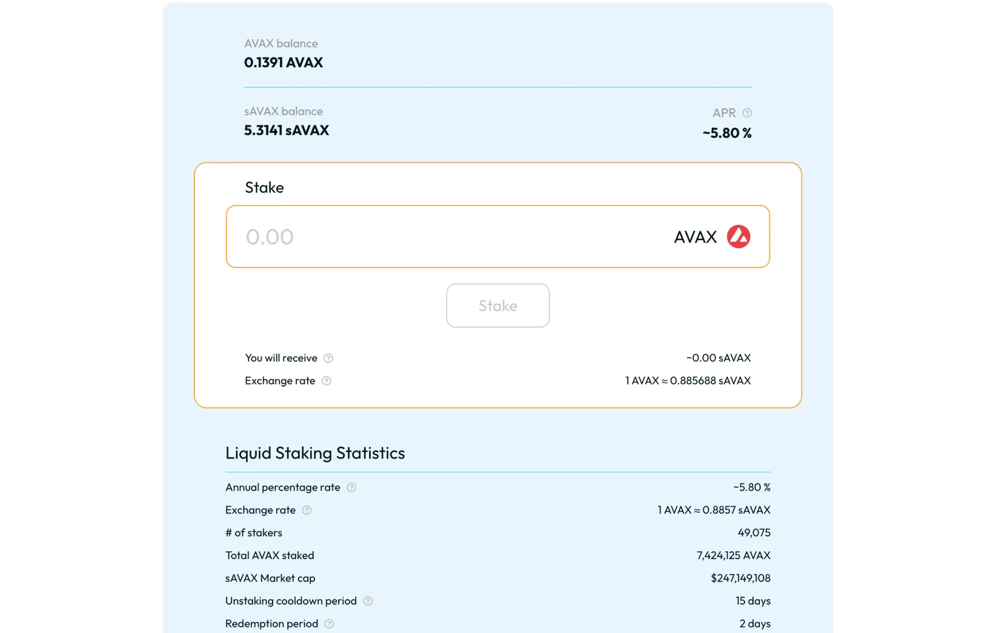Click Statistics Exchange rate help icon
The width and height of the screenshot is (993, 633).
click(x=307, y=510)
